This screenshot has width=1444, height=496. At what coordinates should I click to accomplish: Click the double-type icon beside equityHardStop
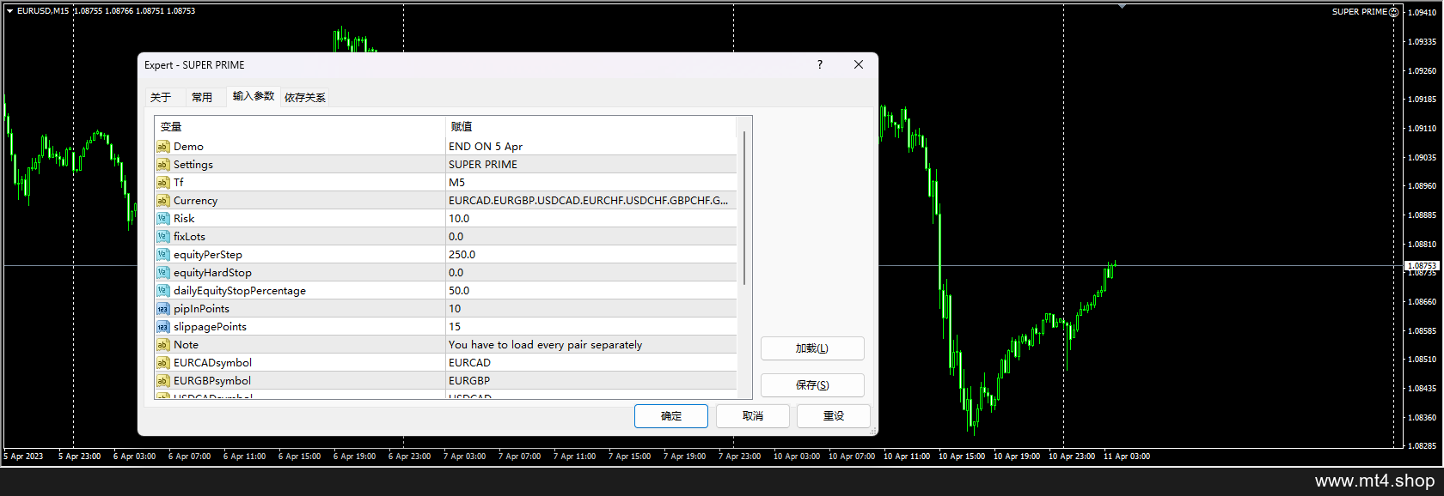(162, 273)
